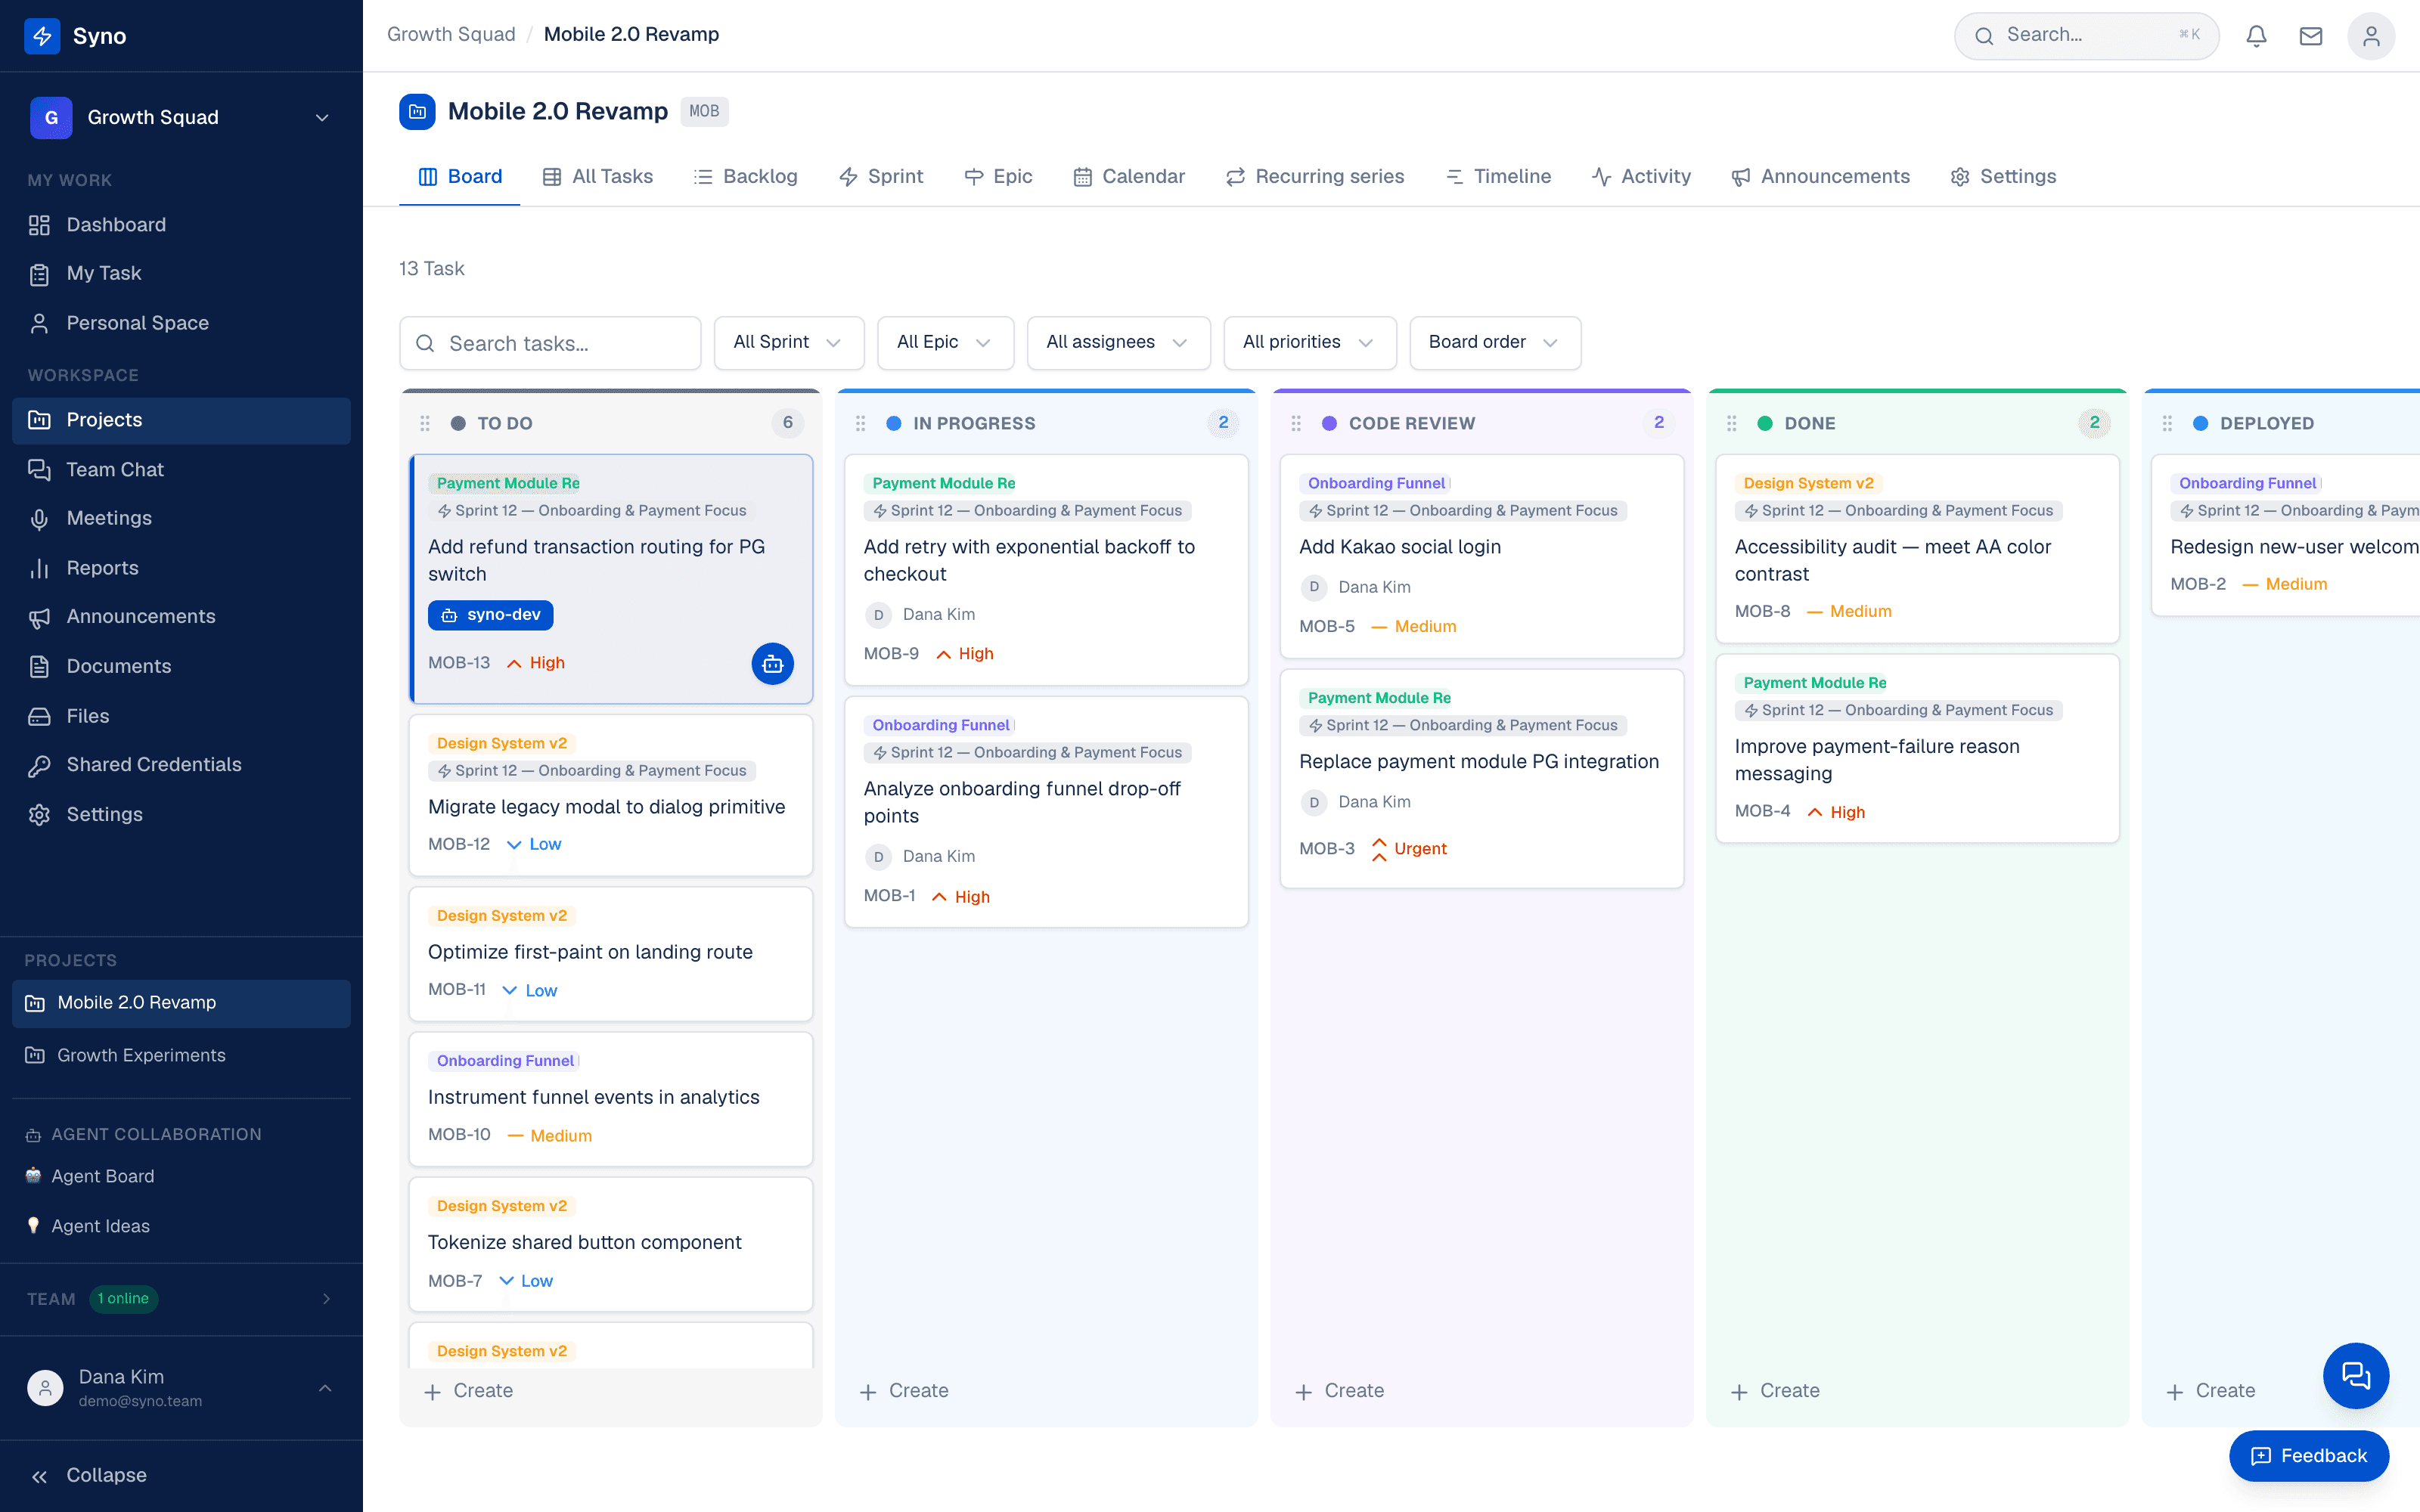Click the Mobile 2.0 Revamp project icon

[417, 111]
